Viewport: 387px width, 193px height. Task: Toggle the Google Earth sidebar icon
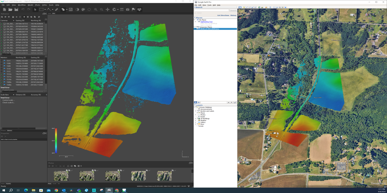click(x=240, y=7)
